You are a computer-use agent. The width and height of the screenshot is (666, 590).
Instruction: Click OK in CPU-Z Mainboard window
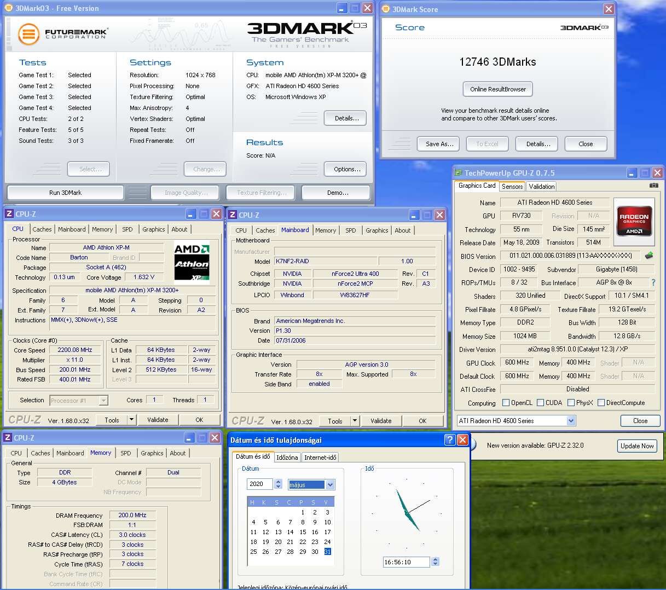click(422, 421)
